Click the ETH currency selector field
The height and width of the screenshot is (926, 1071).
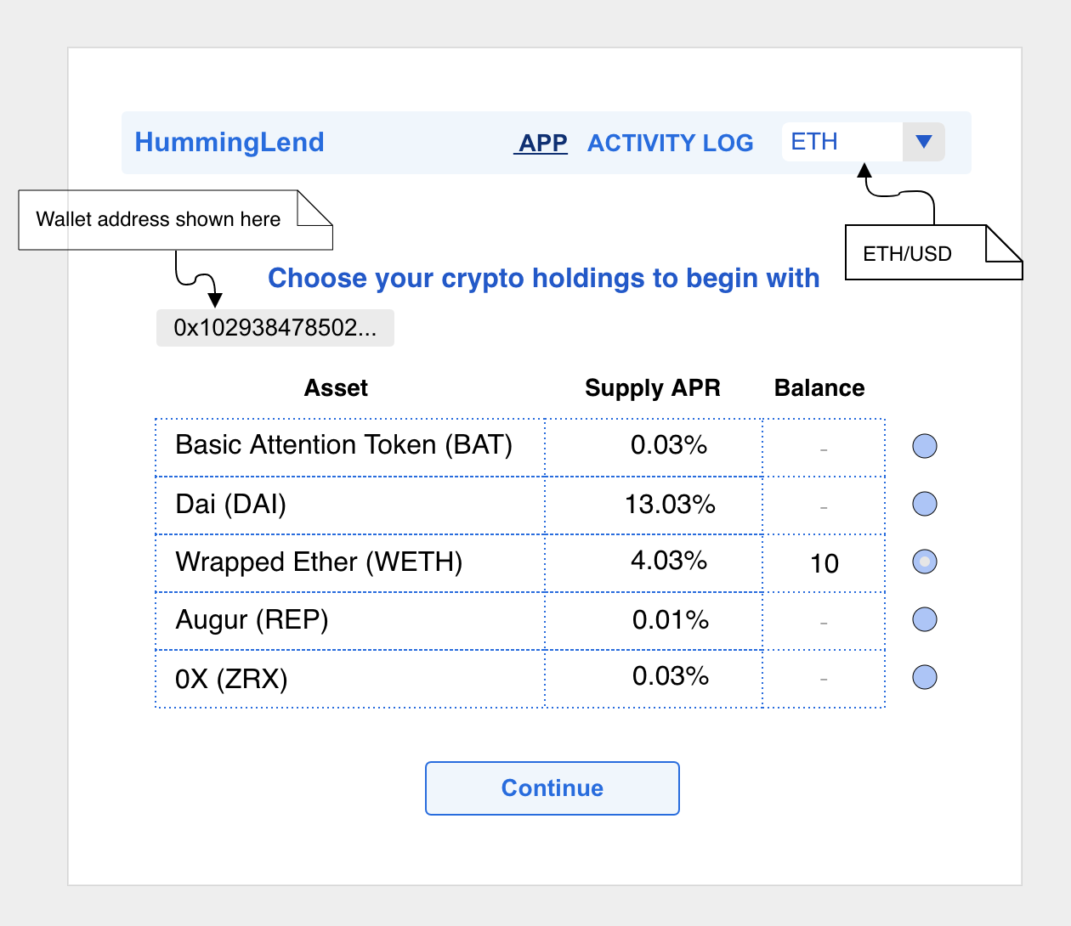(x=840, y=142)
